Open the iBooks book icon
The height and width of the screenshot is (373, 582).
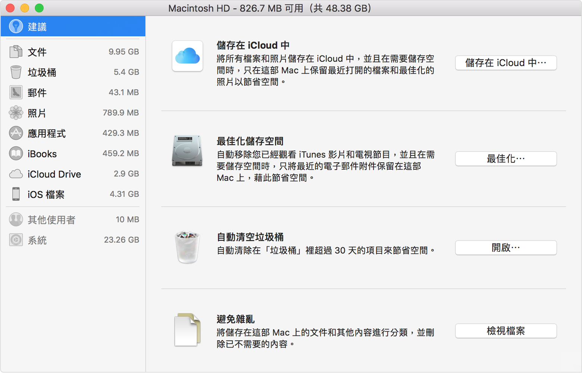[16, 154]
